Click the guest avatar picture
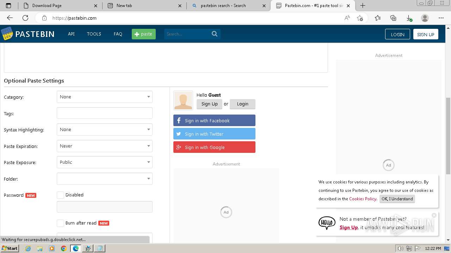Viewport: 451px width, 253px height. coord(183,100)
